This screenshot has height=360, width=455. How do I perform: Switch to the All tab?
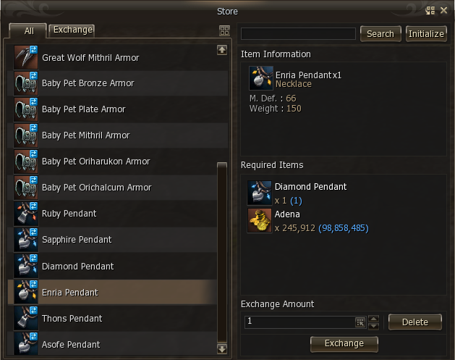[28, 30]
